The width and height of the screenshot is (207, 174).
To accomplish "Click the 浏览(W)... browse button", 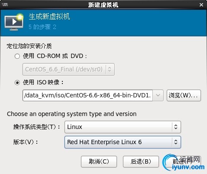I will (x=184, y=95).
